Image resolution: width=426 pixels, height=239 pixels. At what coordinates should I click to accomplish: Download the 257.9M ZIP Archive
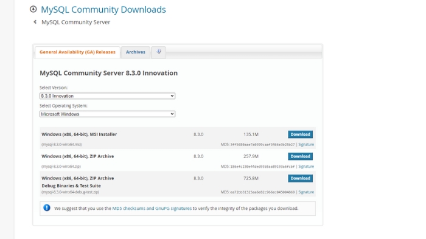click(x=300, y=156)
